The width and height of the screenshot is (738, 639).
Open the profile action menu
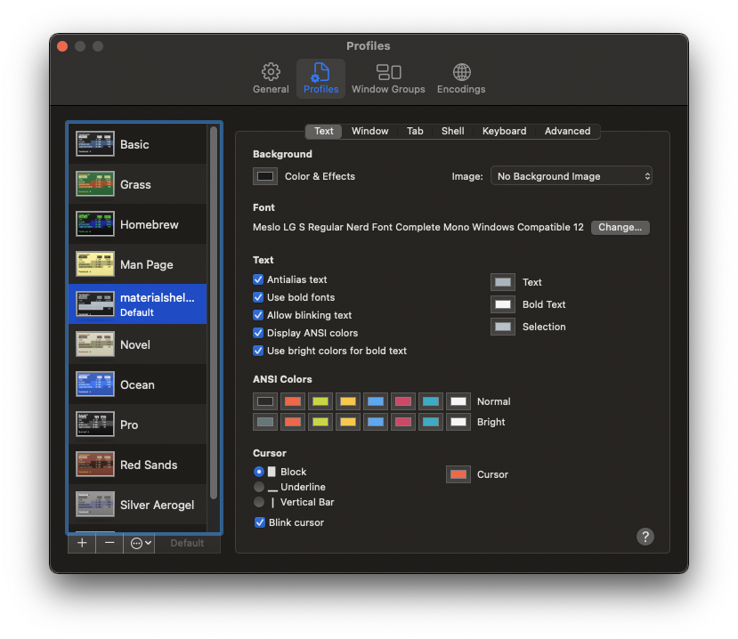click(139, 543)
